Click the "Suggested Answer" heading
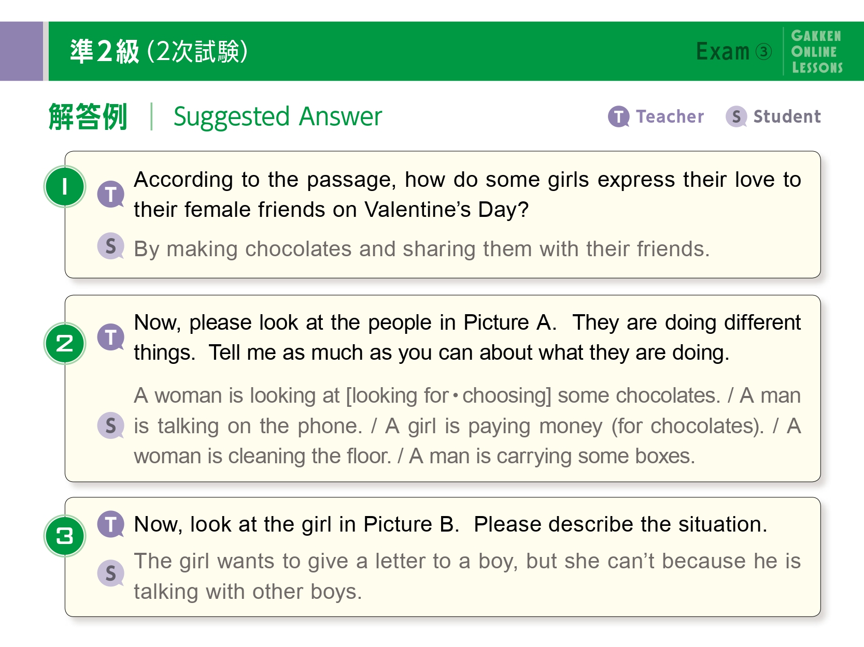 pyautogui.click(x=277, y=116)
